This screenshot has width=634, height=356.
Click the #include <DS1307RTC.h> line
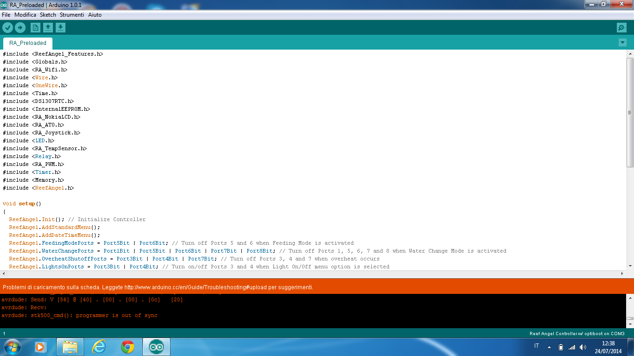click(x=38, y=101)
